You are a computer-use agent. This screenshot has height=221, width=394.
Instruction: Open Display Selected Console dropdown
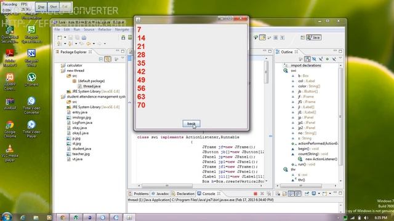point(319,194)
